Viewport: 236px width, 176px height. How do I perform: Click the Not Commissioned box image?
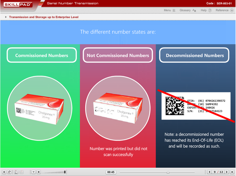click(118, 108)
